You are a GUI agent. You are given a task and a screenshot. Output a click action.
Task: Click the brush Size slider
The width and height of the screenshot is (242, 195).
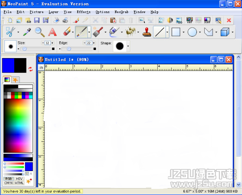coord(35,49)
